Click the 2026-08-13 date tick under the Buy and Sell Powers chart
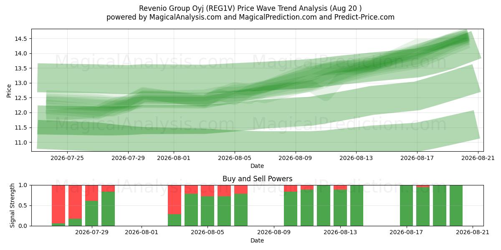The width and height of the screenshot is (501, 250). point(340,232)
